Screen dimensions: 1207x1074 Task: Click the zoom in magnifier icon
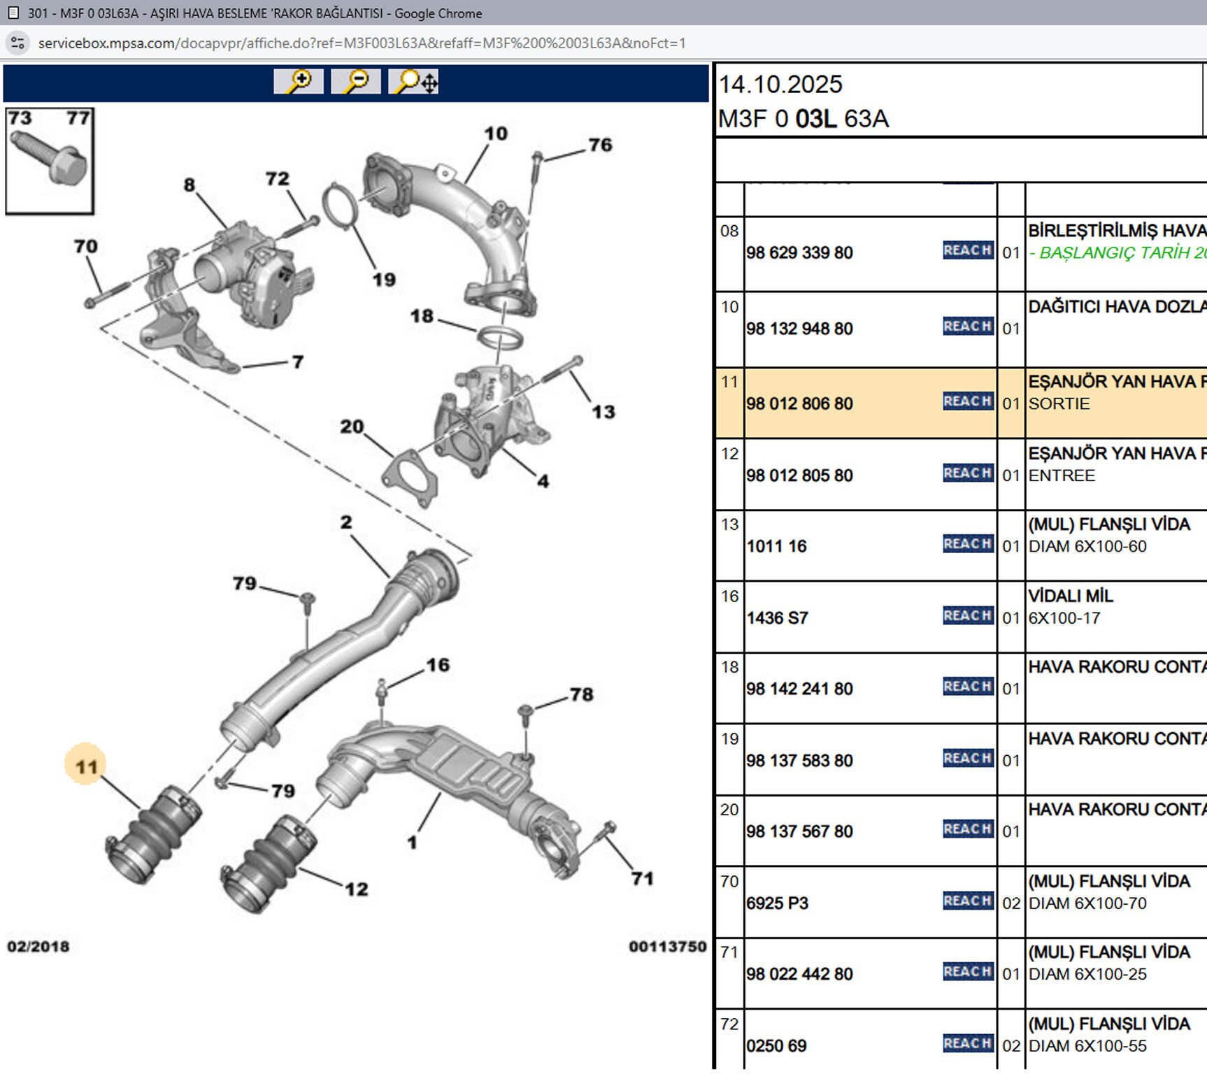(299, 82)
